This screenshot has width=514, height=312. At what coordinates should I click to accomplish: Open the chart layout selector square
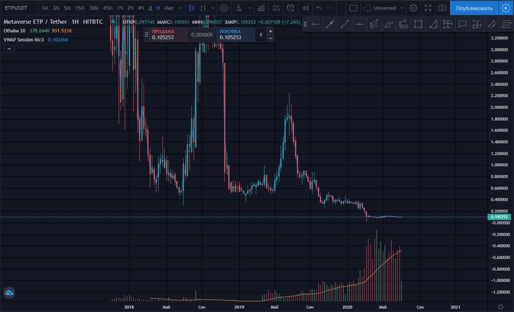point(353,8)
